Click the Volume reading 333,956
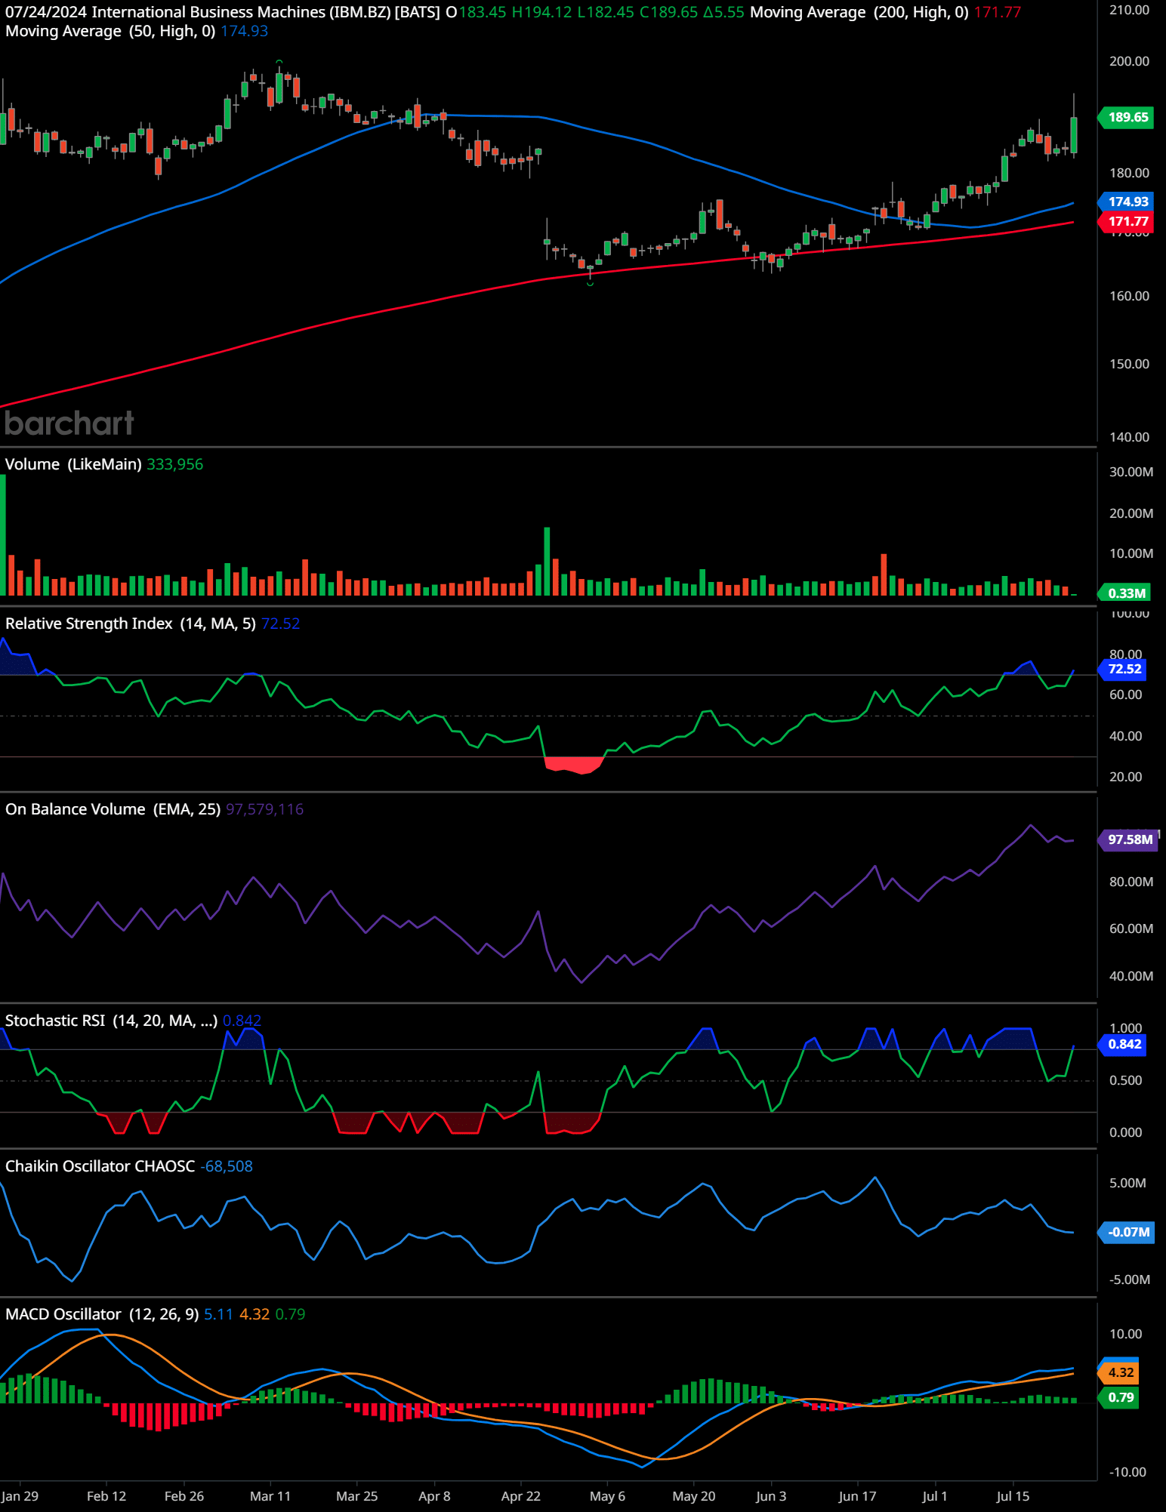 tap(174, 464)
